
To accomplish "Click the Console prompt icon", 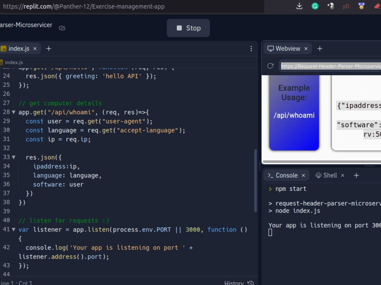I will coord(270,176).
